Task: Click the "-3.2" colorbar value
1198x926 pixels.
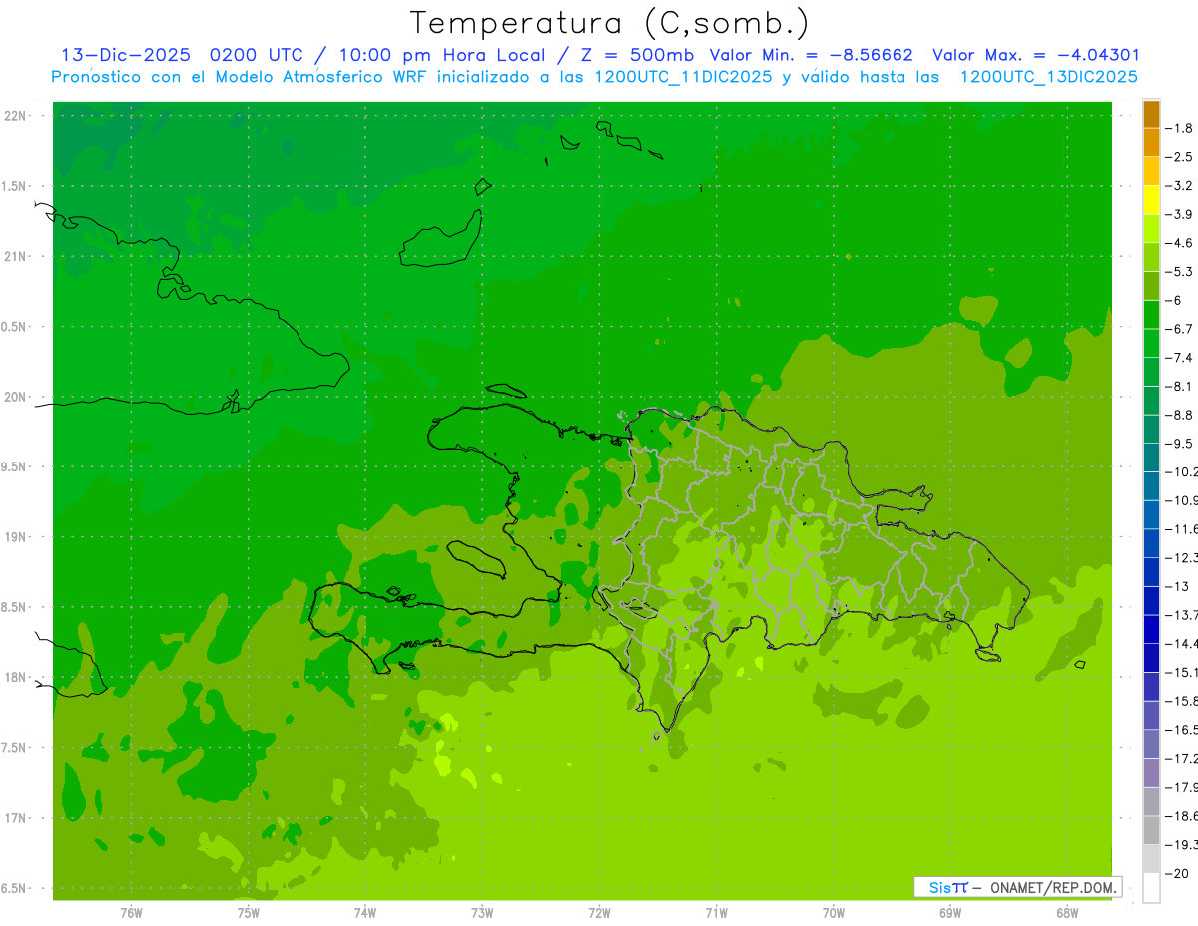Action: [x=1179, y=185]
